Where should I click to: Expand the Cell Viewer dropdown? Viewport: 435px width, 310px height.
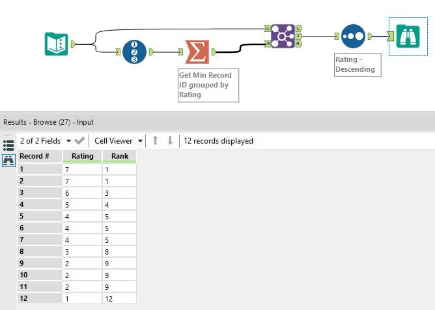point(119,141)
